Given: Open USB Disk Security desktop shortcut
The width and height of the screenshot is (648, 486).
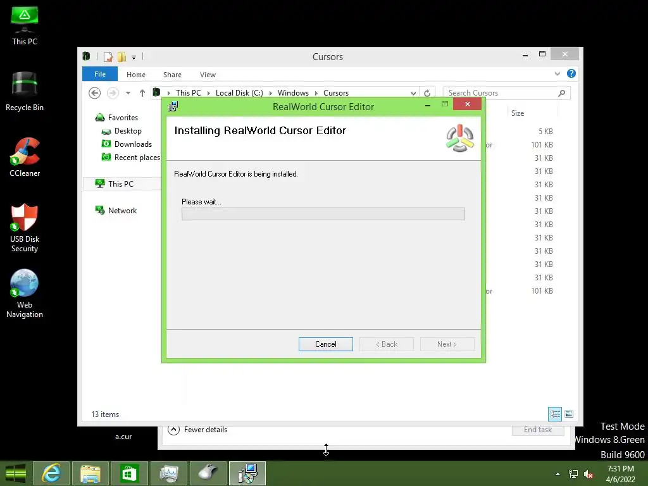Looking at the screenshot, I should click(x=25, y=228).
